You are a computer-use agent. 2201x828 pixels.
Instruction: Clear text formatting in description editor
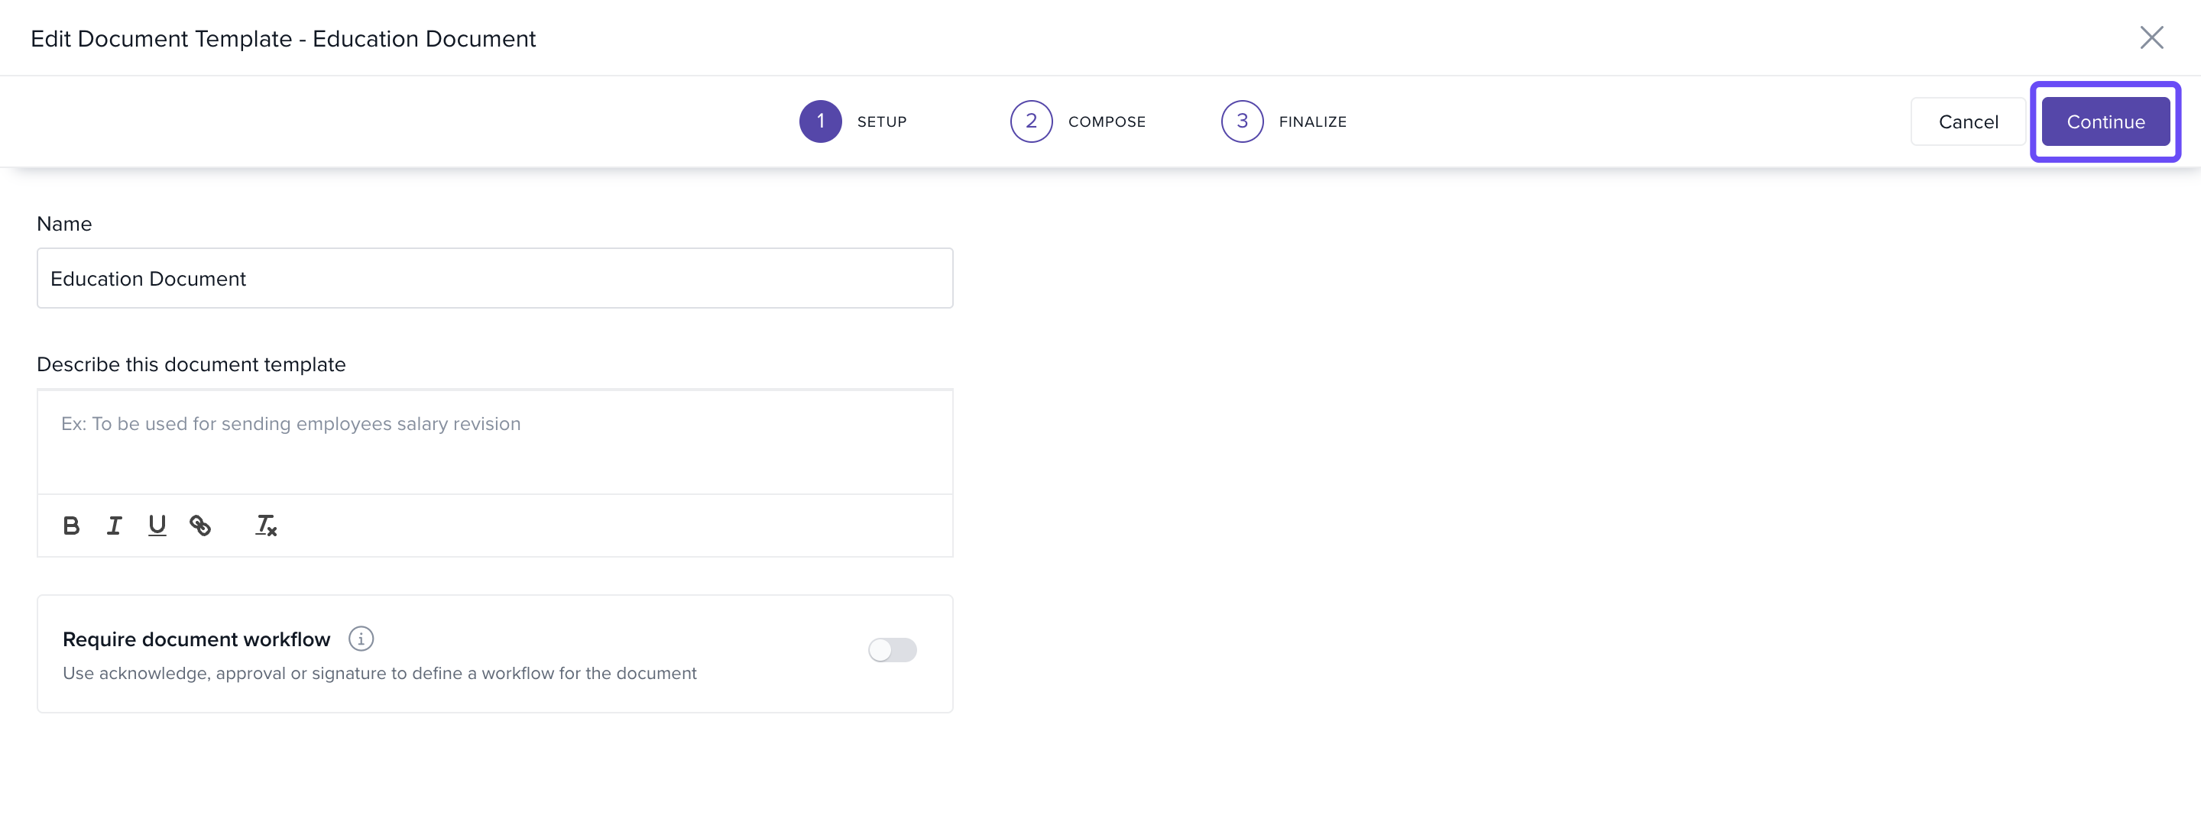click(266, 526)
